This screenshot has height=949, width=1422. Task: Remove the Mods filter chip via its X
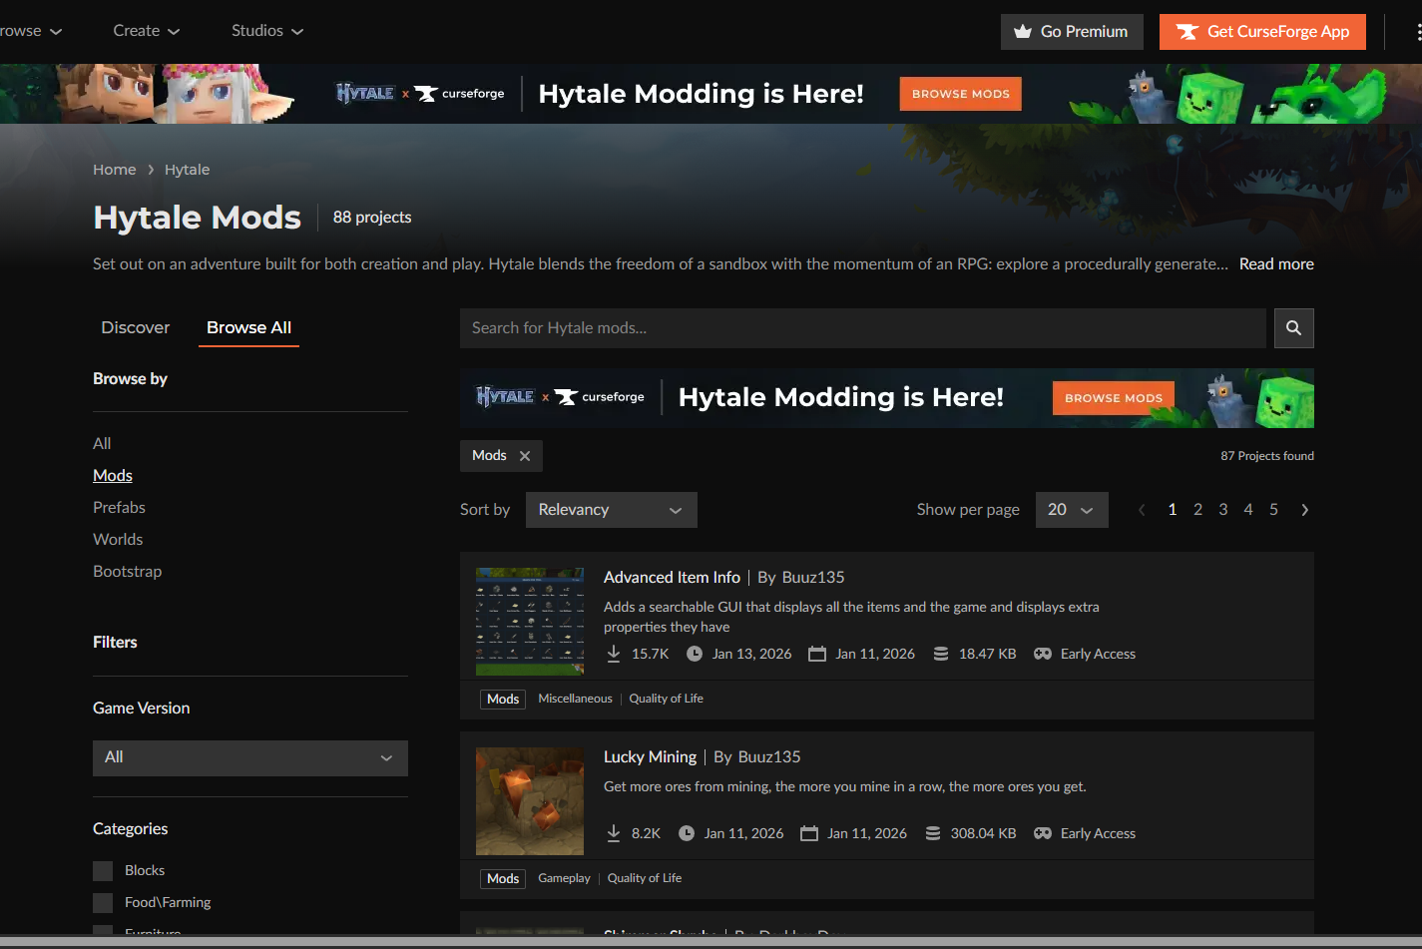[527, 455]
